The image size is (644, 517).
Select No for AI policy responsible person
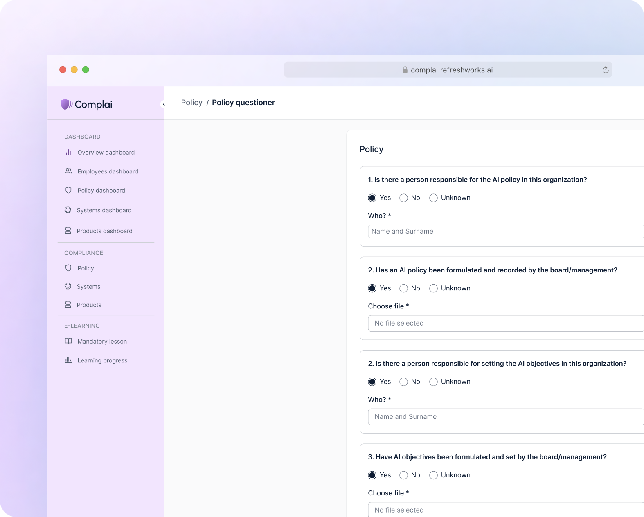403,198
